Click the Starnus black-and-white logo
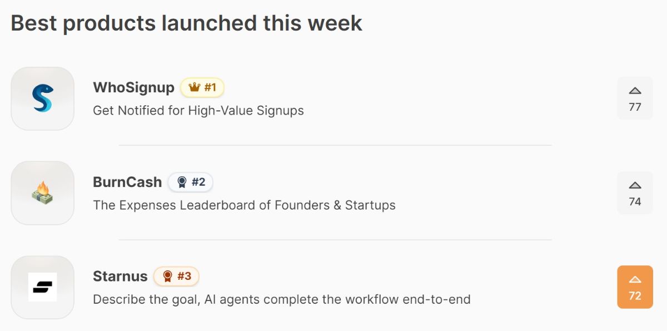 (42, 287)
